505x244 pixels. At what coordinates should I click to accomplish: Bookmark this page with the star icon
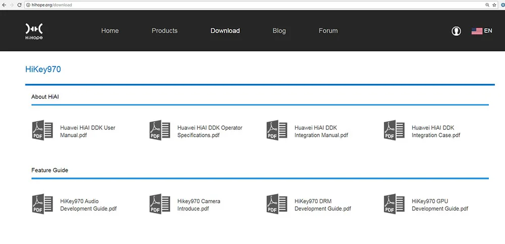click(x=494, y=5)
